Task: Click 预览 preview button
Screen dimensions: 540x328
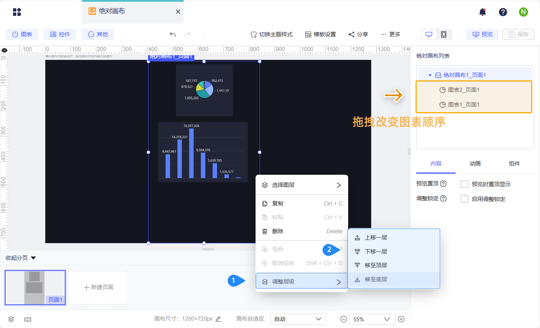Action: [482, 34]
